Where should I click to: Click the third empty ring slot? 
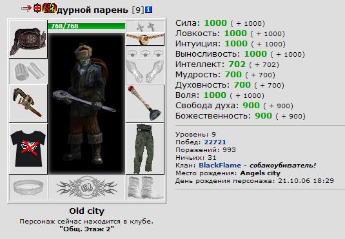coord(158,52)
